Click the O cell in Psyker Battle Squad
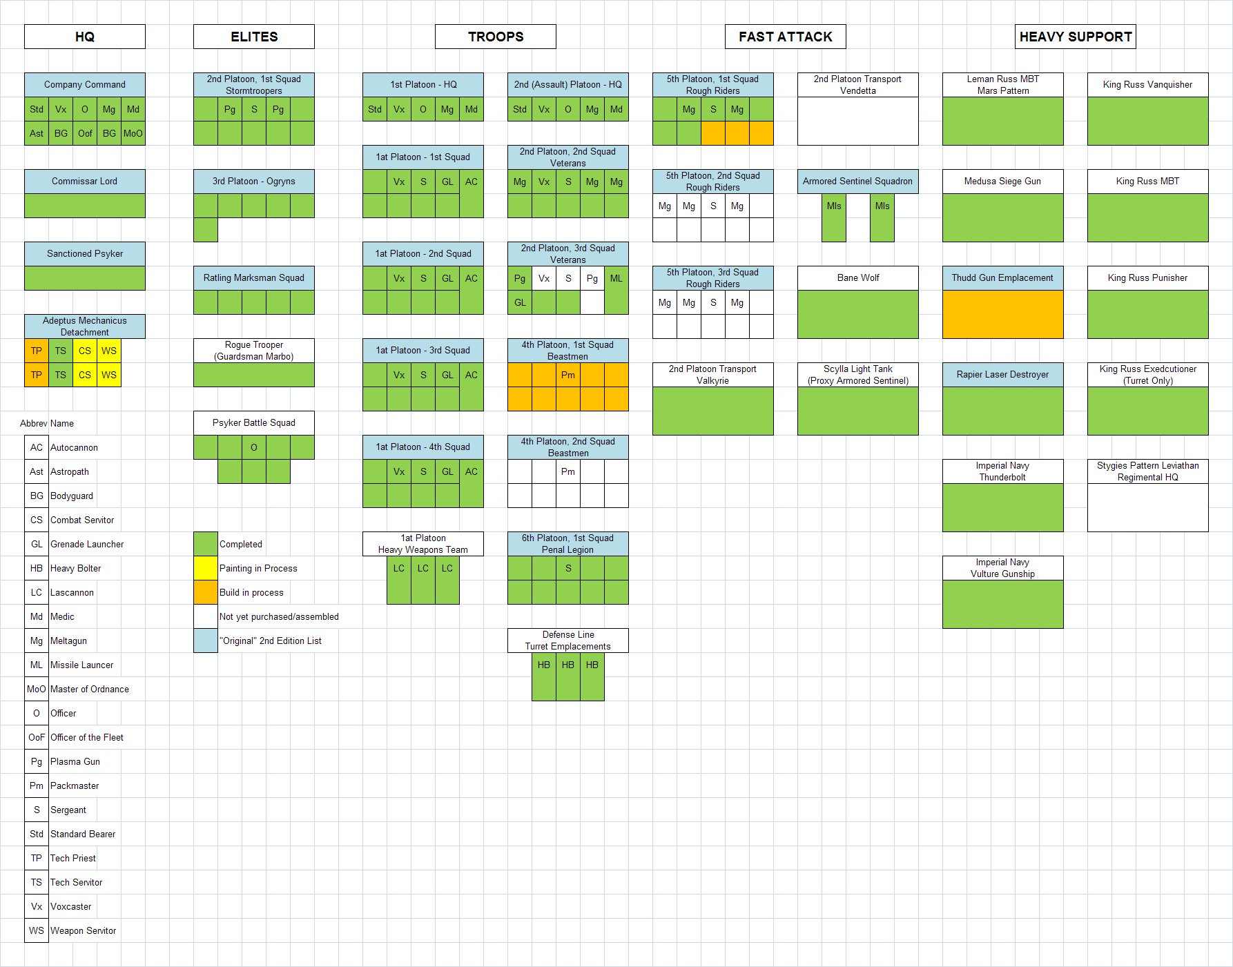 pyautogui.click(x=254, y=447)
